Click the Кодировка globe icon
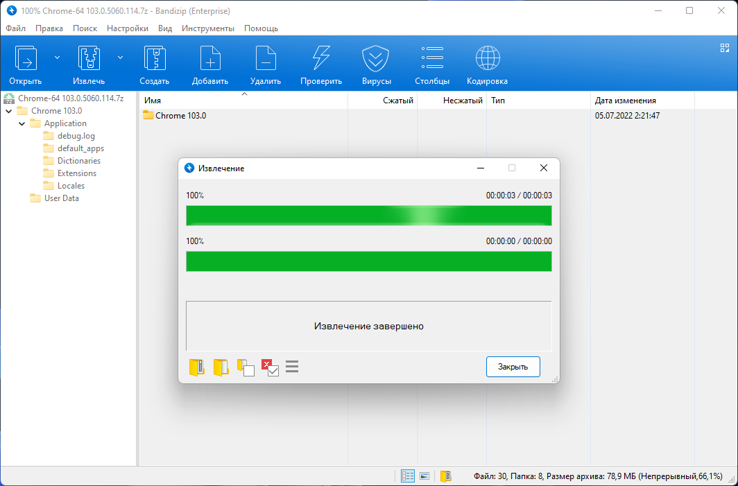This screenshot has height=486, width=738. [488, 58]
